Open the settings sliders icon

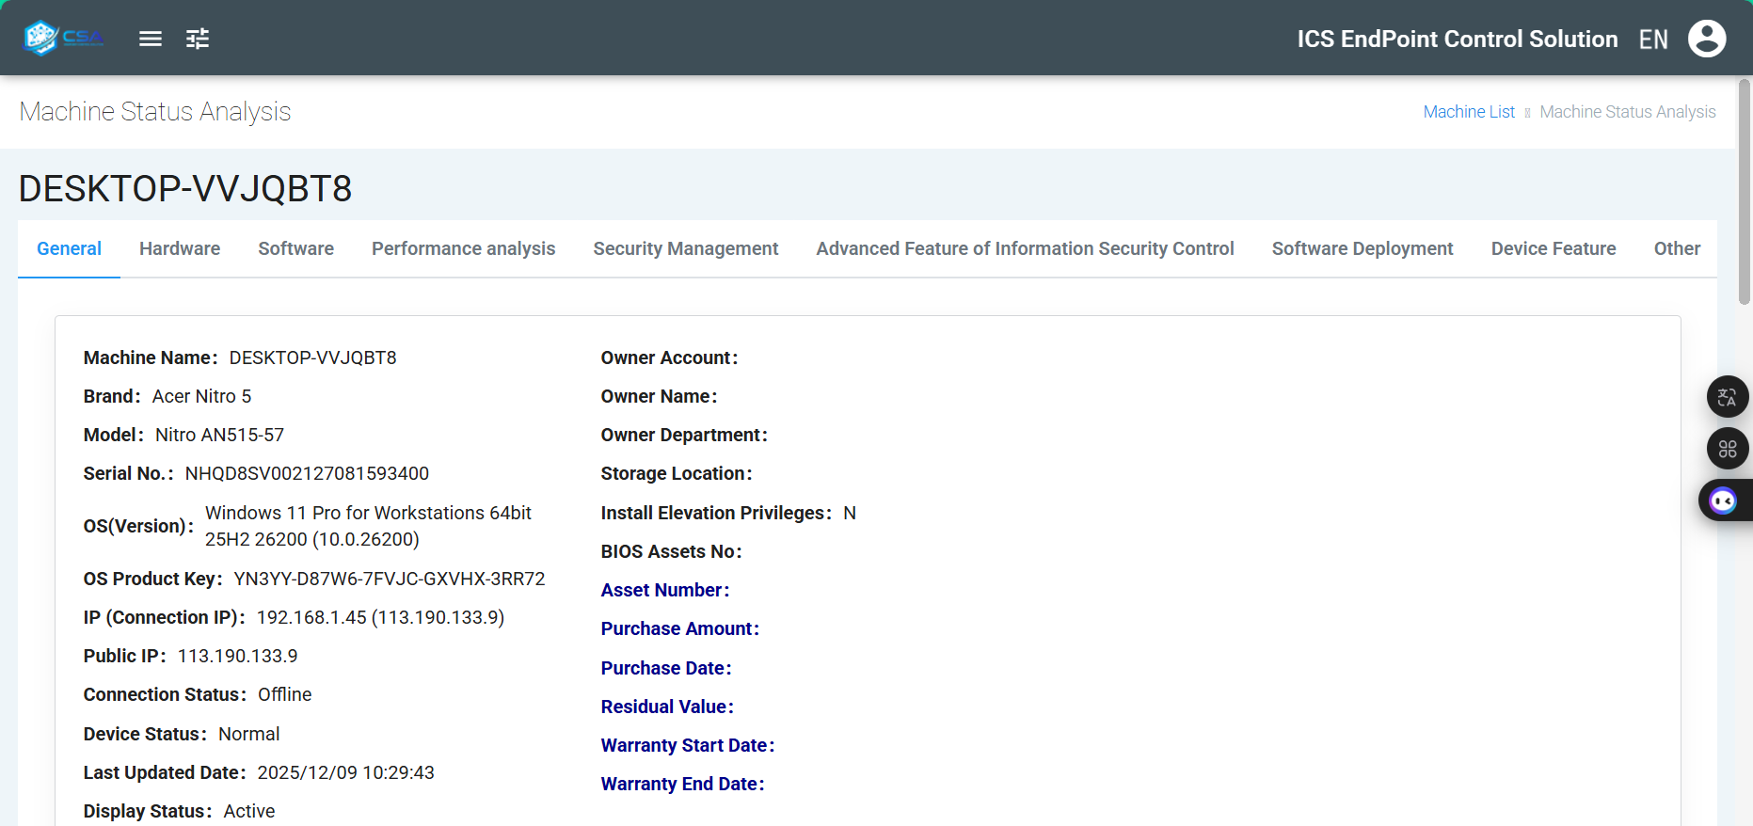click(198, 39)
